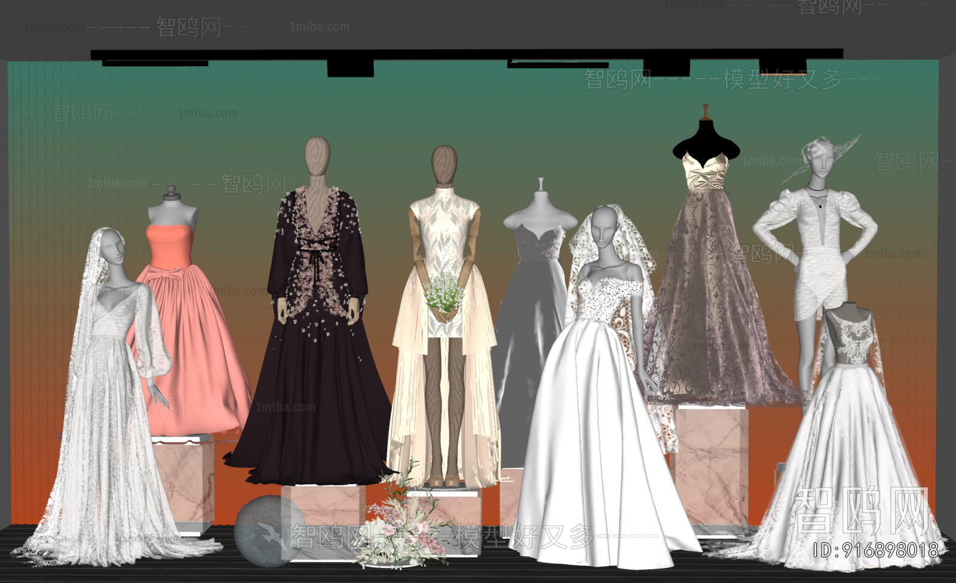Select the bow on the coral gown waist

click(x=161, y=277)
